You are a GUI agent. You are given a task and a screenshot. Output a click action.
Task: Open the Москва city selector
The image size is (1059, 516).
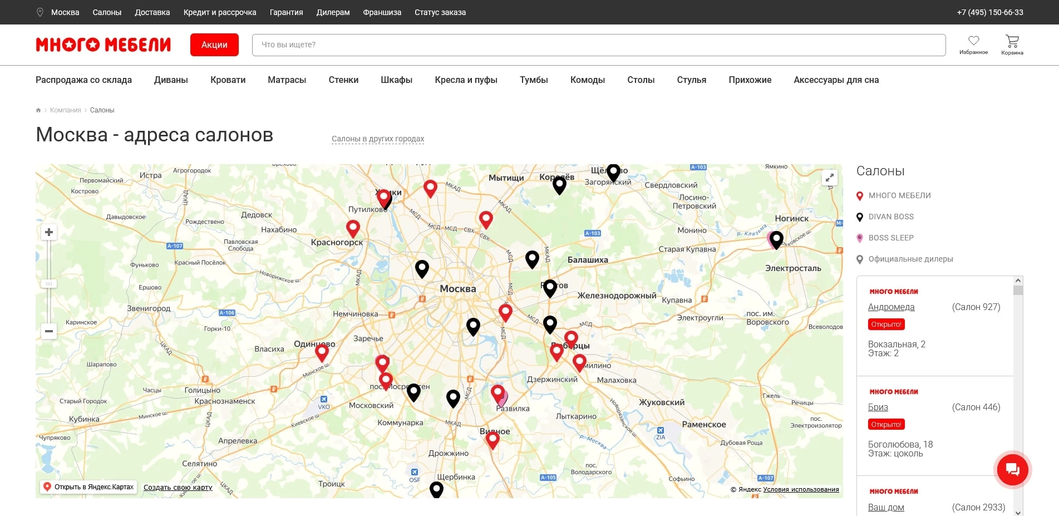point(65,12)
